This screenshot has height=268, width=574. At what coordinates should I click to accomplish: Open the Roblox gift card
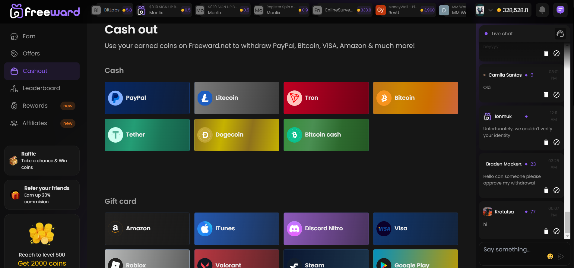[x=147, y=259]
